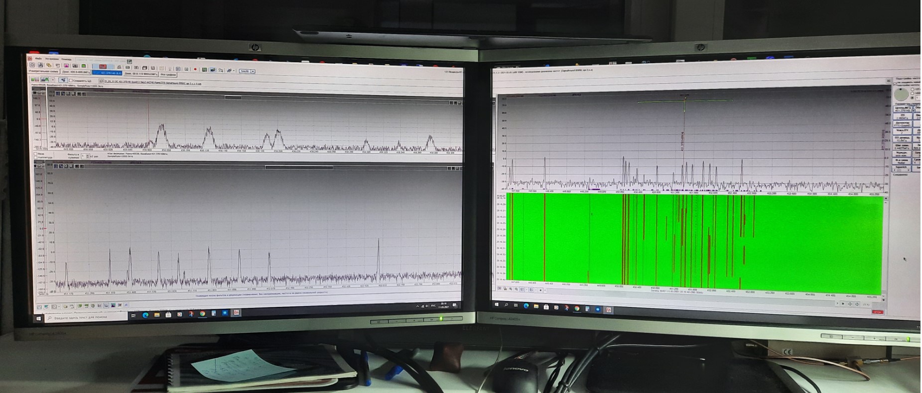Click the satellite button left of Сохранять БД
The height and width of the screenshot is (393, 922).
[63, 80]
